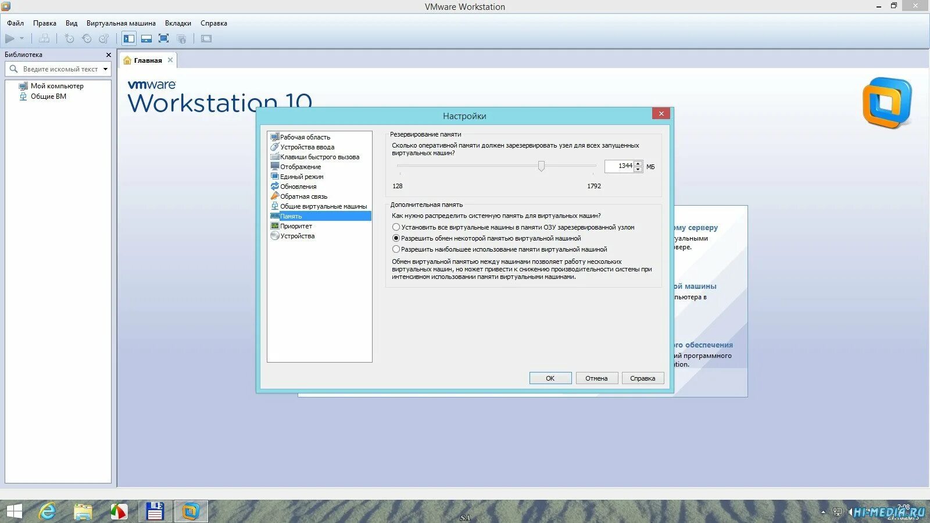Screen dimensions: 930x523
Task: Show hidden tray icons arrow
Action: [823, 512]
